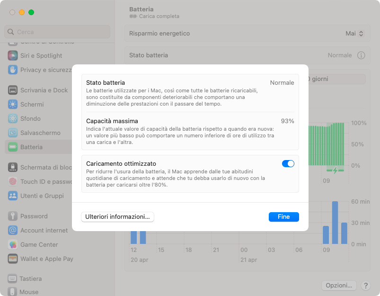The height and width of the screenshot is (296, 380).
Task: Open Ulteriori informazioni link button
Action: pos(117,217)
